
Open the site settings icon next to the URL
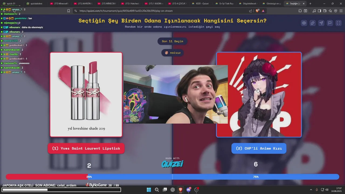[x=75, y=11]
